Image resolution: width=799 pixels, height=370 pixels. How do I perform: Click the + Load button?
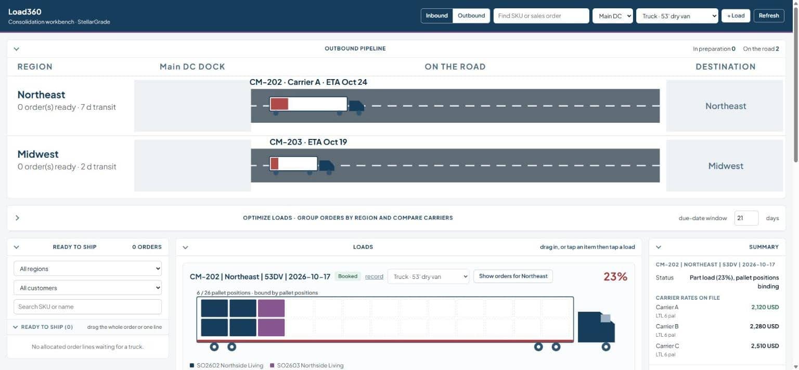coord(736,16)
